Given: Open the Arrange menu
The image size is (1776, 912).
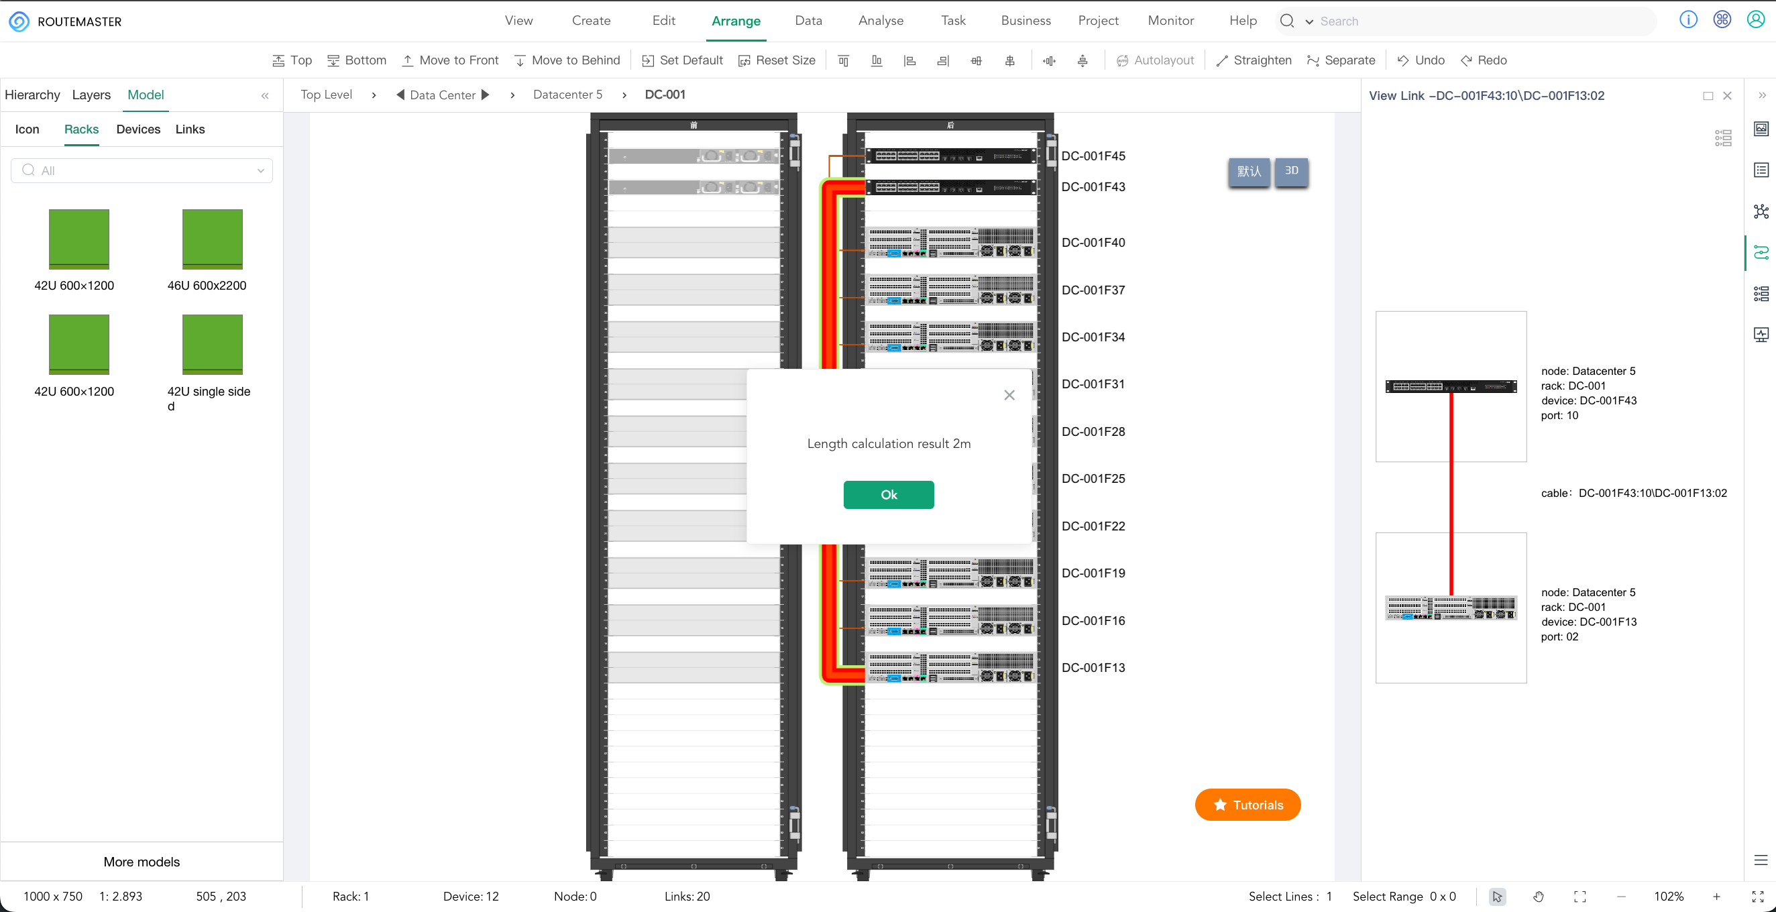Looking at the screenshot, I should click(736, 21).
